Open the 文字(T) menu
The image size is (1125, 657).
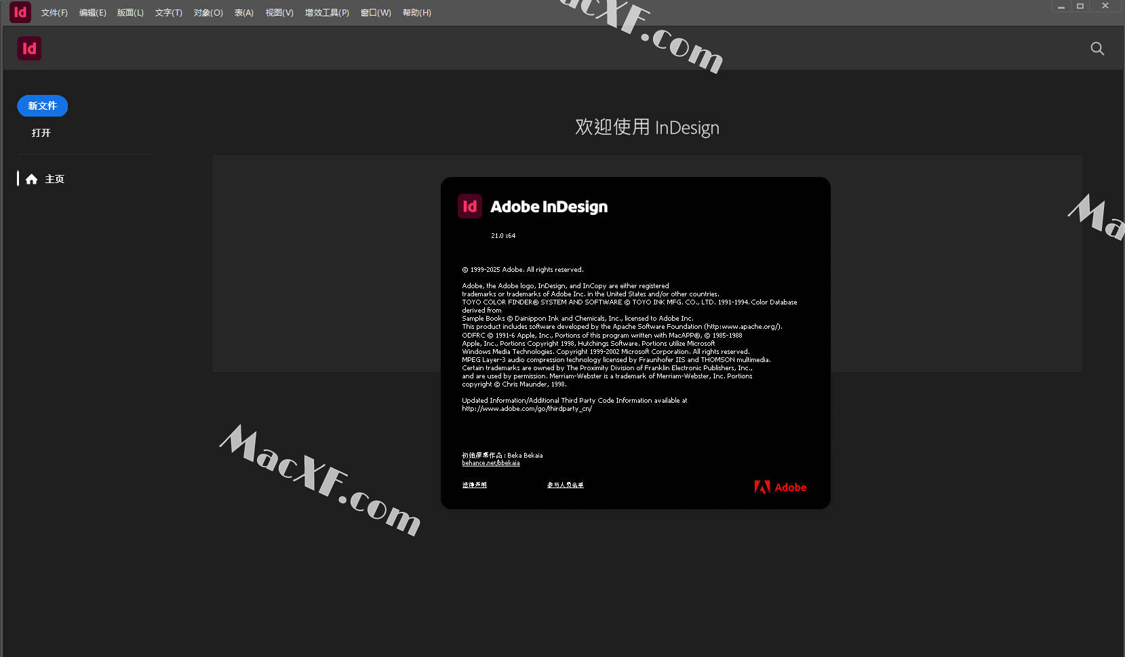[x=168, y=13]
